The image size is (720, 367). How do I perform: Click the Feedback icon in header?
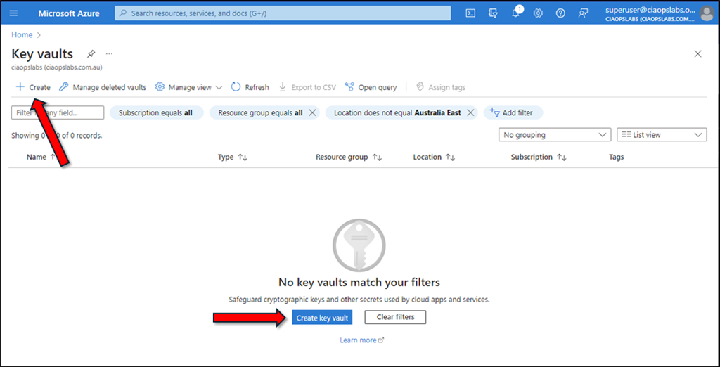583,13
